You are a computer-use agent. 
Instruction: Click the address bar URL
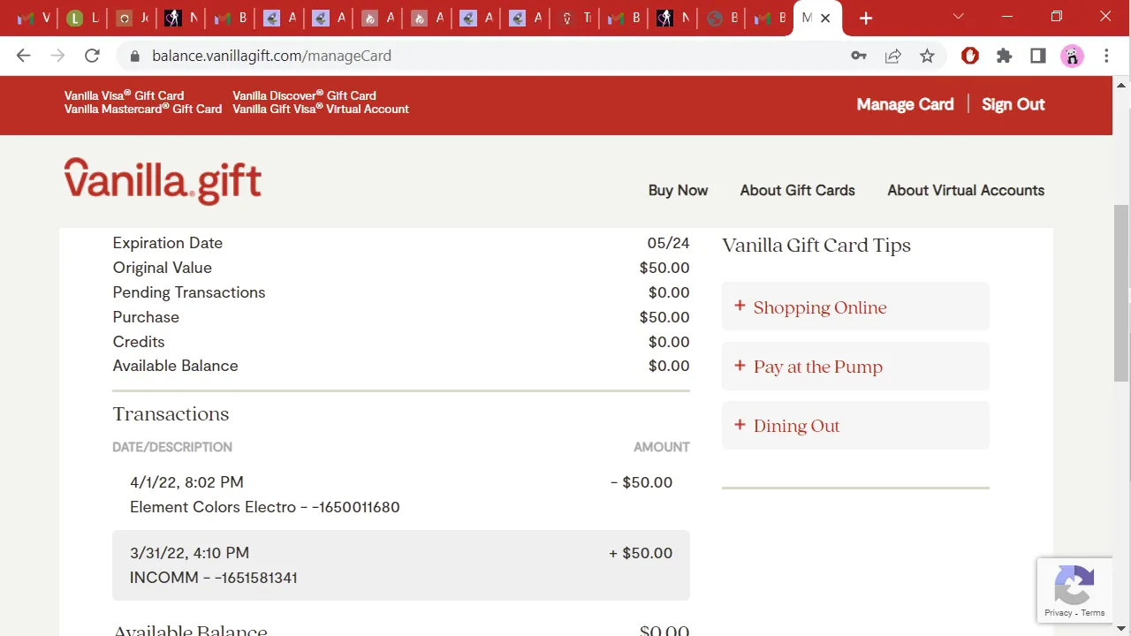pos(271,56)
